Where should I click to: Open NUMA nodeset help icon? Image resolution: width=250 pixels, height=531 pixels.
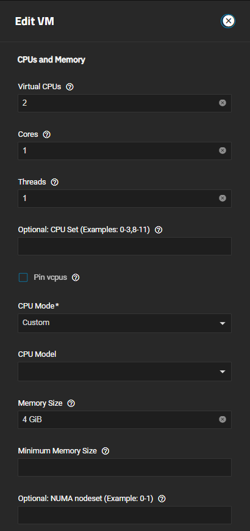click(162, 499)
